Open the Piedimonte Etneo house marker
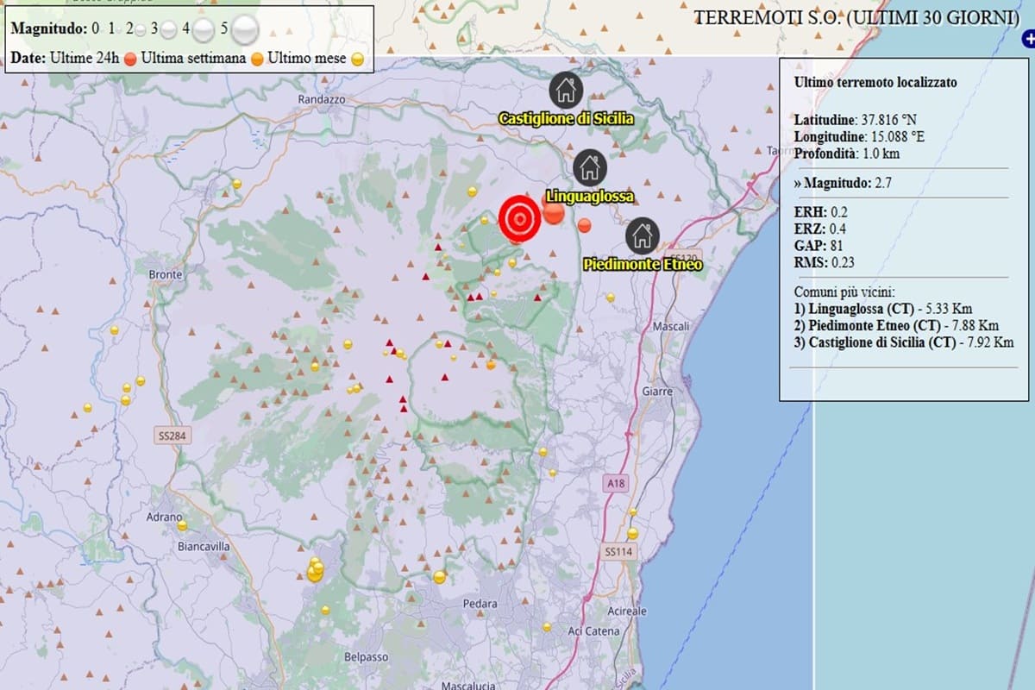This screenshot has width=1035, height=690. click(x=641, y=234)
